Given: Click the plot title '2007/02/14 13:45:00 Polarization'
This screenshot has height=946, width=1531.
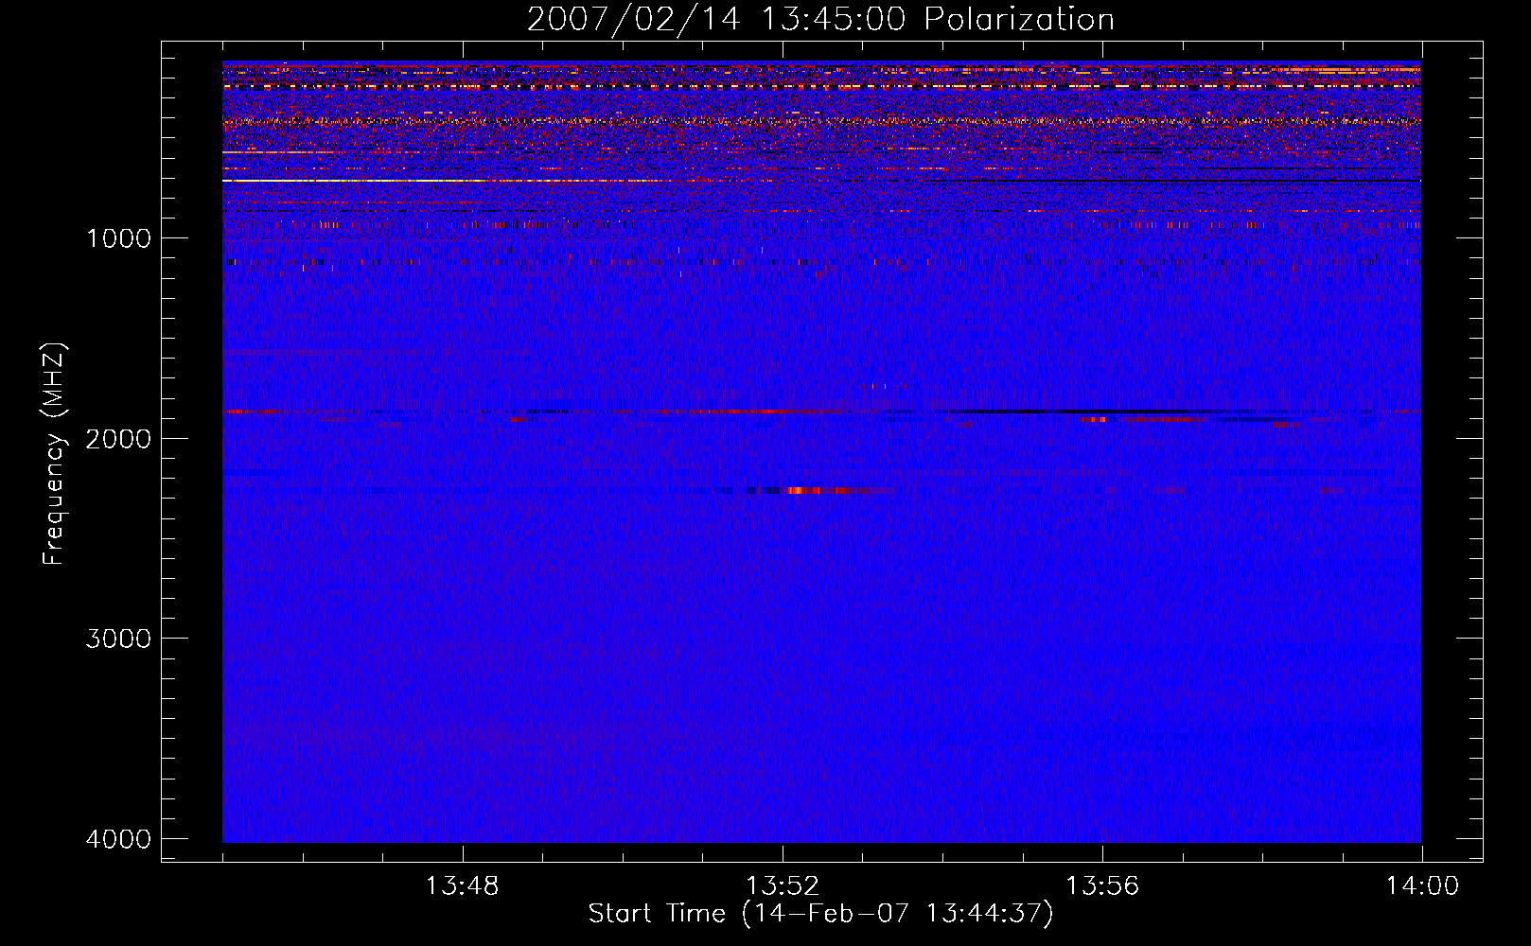Looking at the screenshot, I should [x=820, y=19].
